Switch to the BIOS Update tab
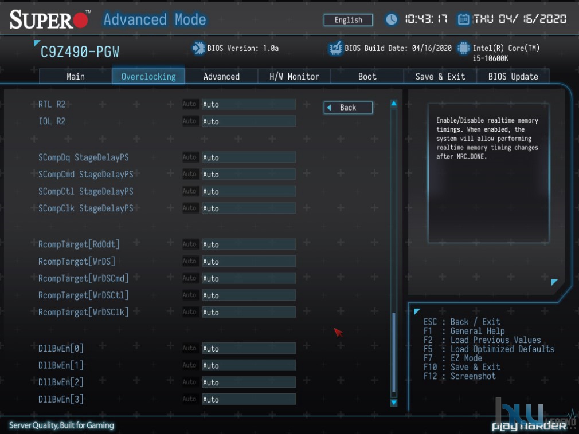Image resolution: width=579 pixels, height=434 pixels. pyautogui.click(x=513, y=76)
